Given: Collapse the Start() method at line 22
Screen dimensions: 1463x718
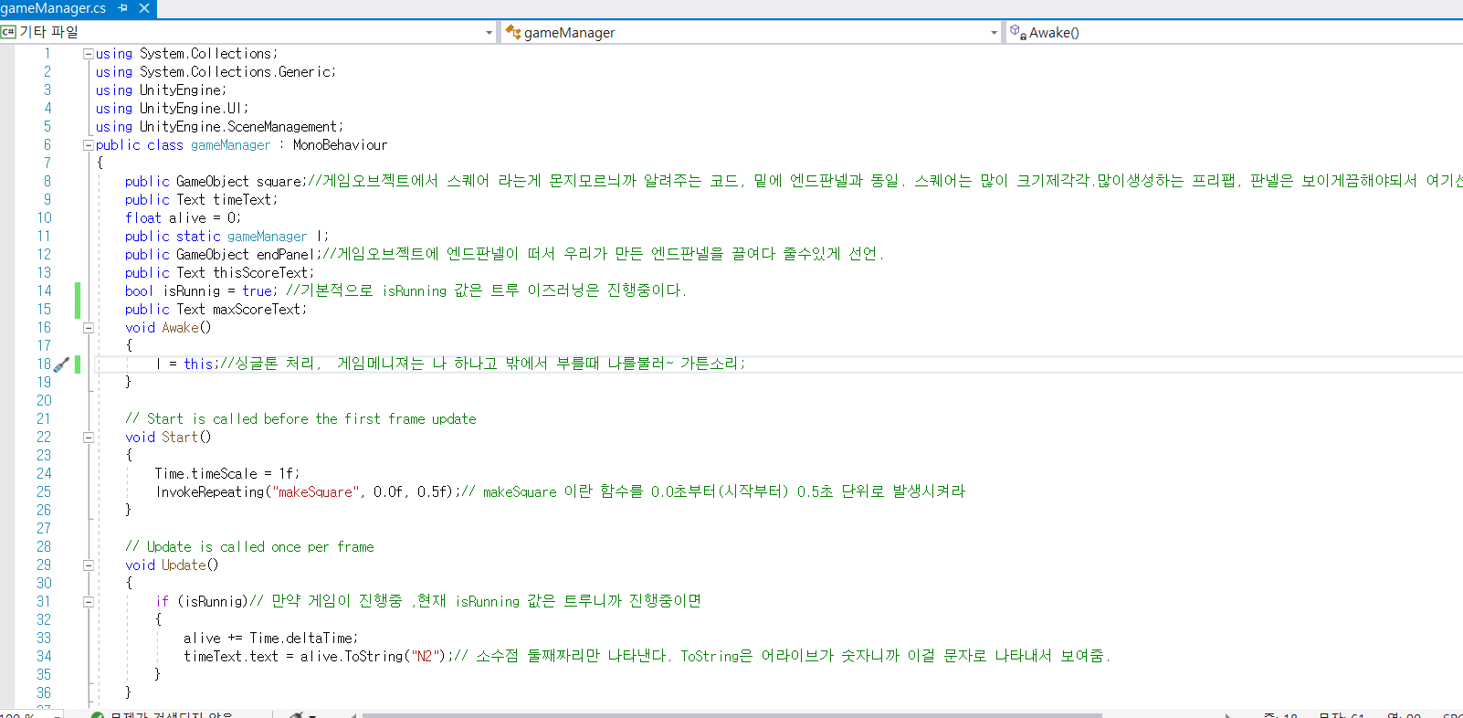Looking at the screenshot, I should pyautogui.click(x=89, y=438).
